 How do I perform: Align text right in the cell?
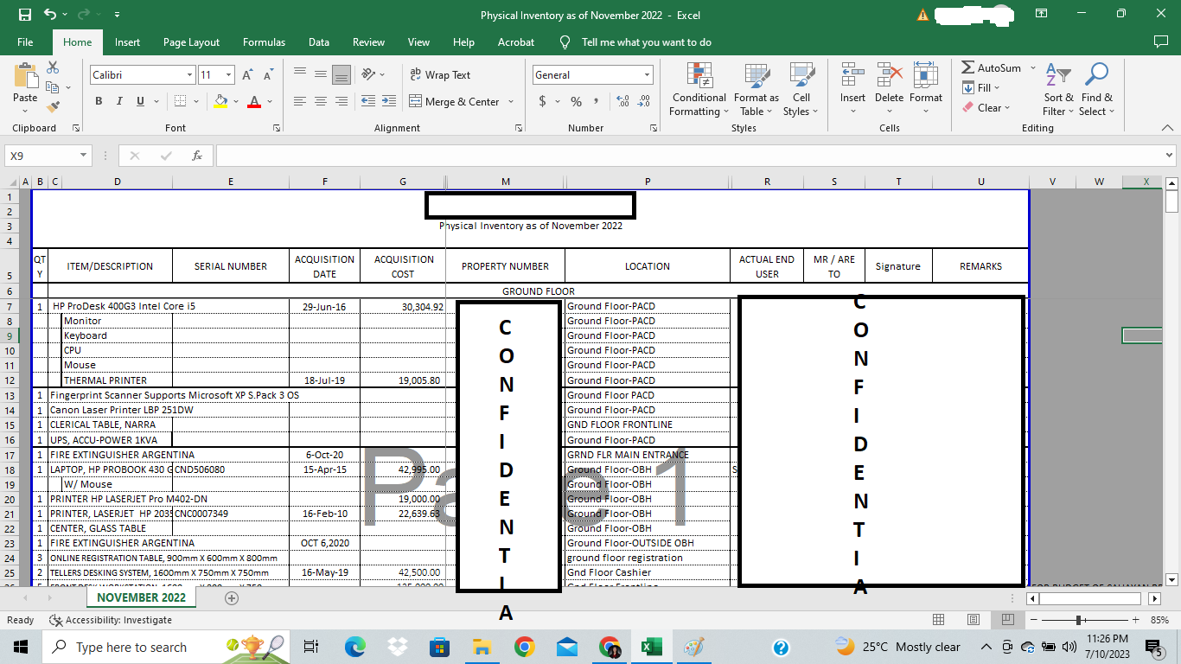click(x=342, y=101)
